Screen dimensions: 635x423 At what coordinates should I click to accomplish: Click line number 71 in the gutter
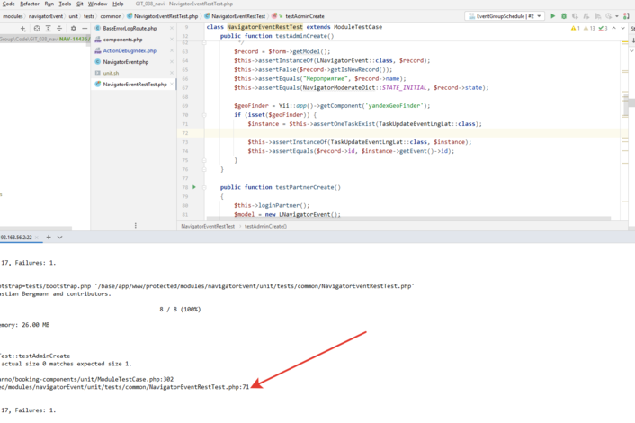185,124
